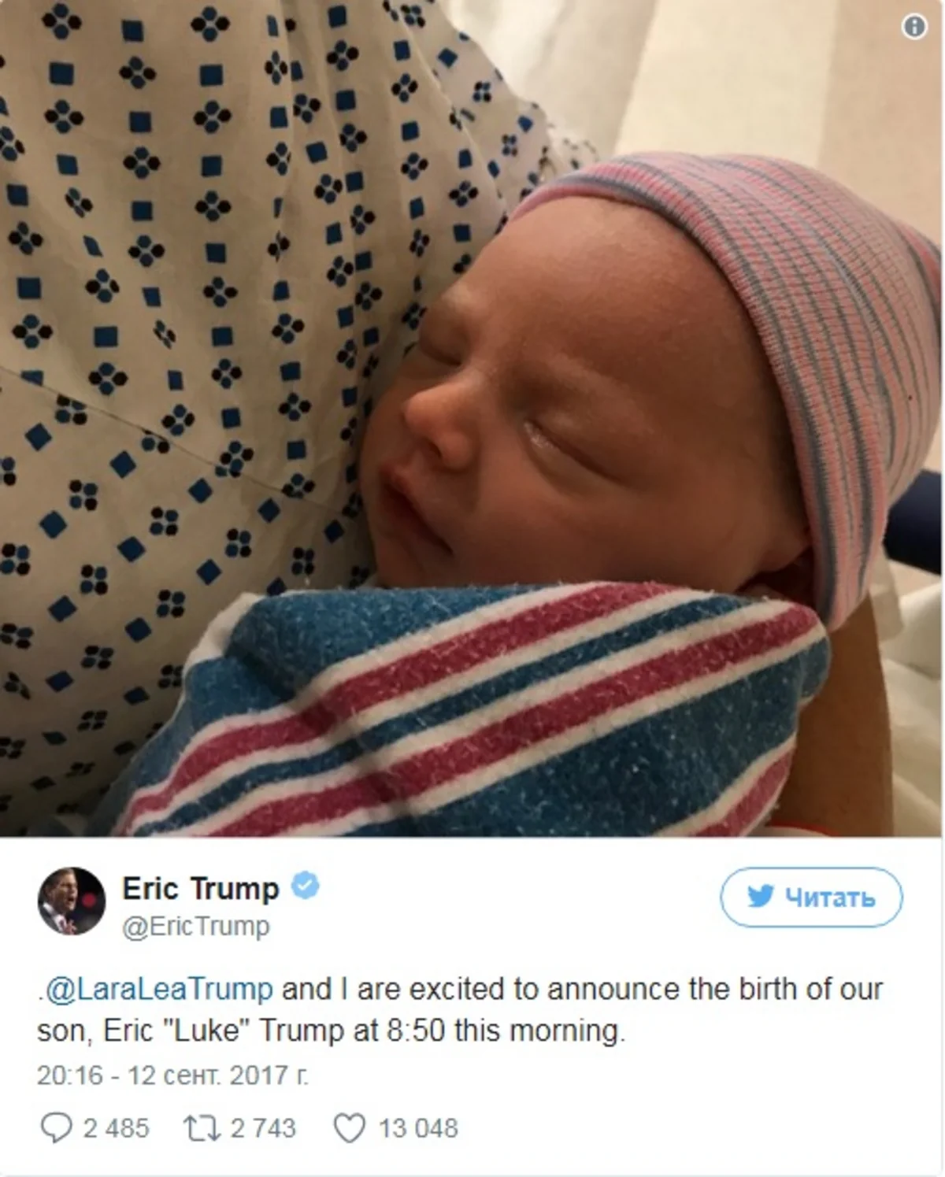Screen dimensions: 945x1177
Task: Open the newborn baby photo
Action: (472, 418)
